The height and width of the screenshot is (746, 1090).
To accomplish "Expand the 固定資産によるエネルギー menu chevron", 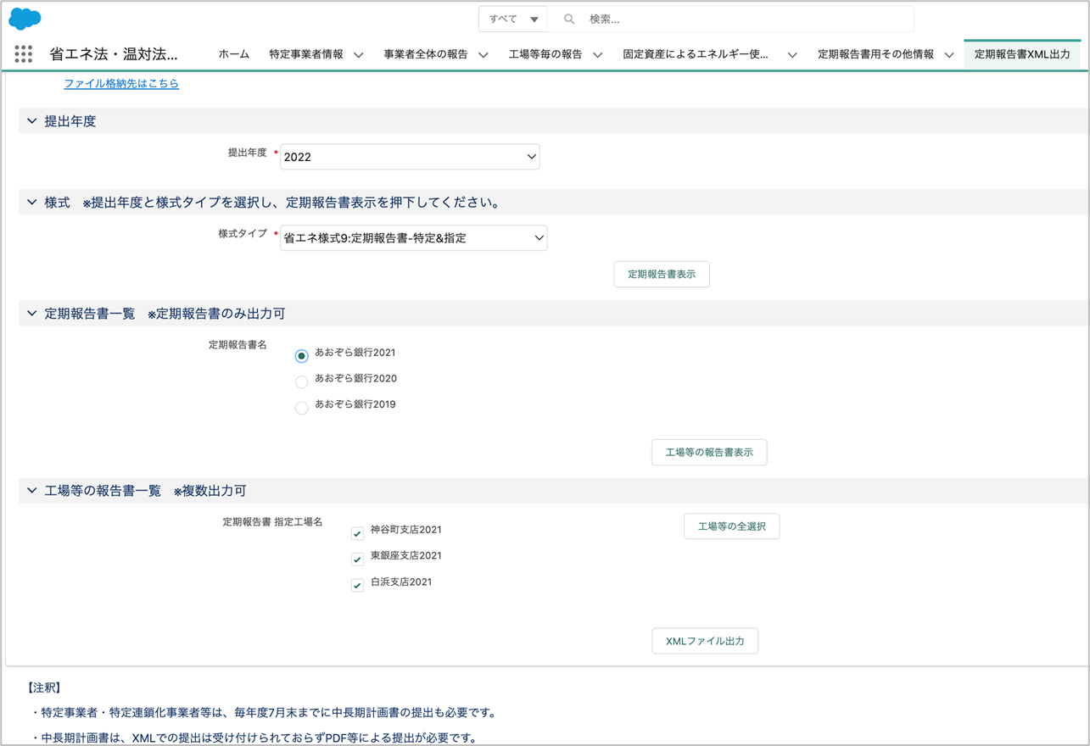I will [792, 55].
